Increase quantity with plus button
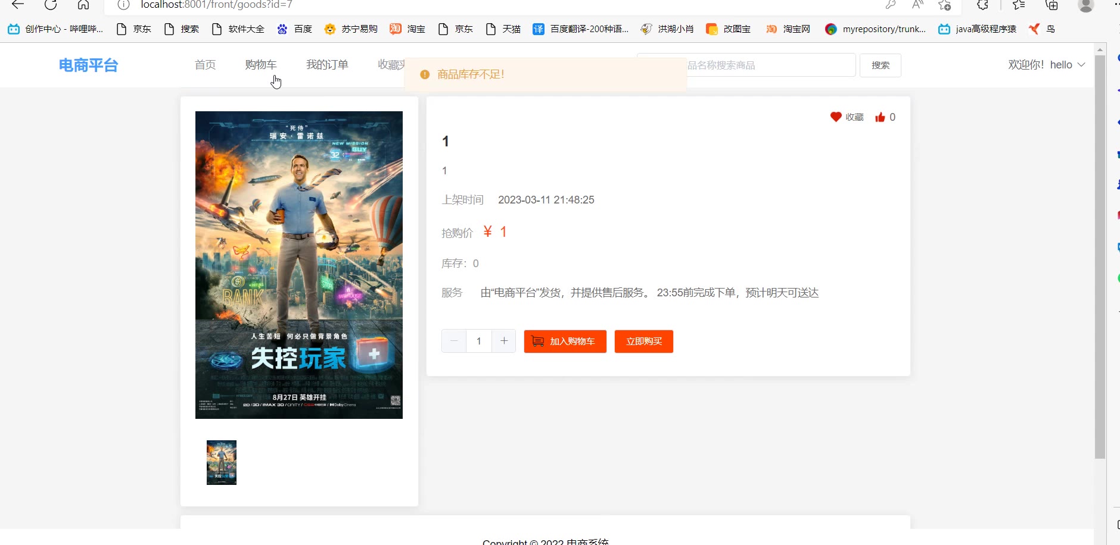1120x545 pixels. pyautogui.click(x=504, y=341)
